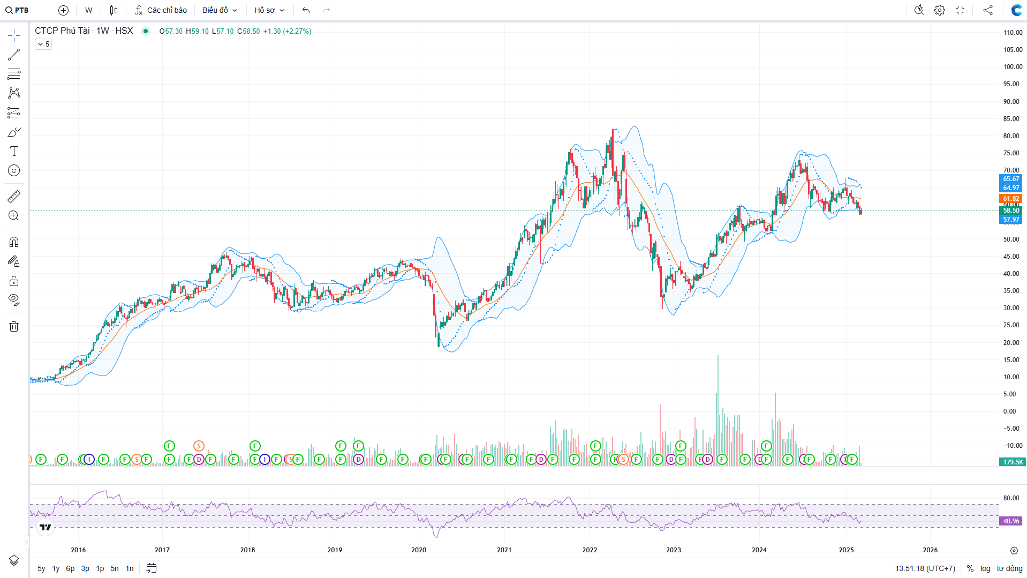Open the emoji icons tool

pyautogui.click(x=14, y=170)
